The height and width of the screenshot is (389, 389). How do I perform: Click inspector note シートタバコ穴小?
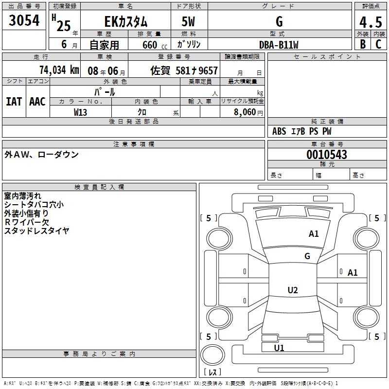[34, 204]
